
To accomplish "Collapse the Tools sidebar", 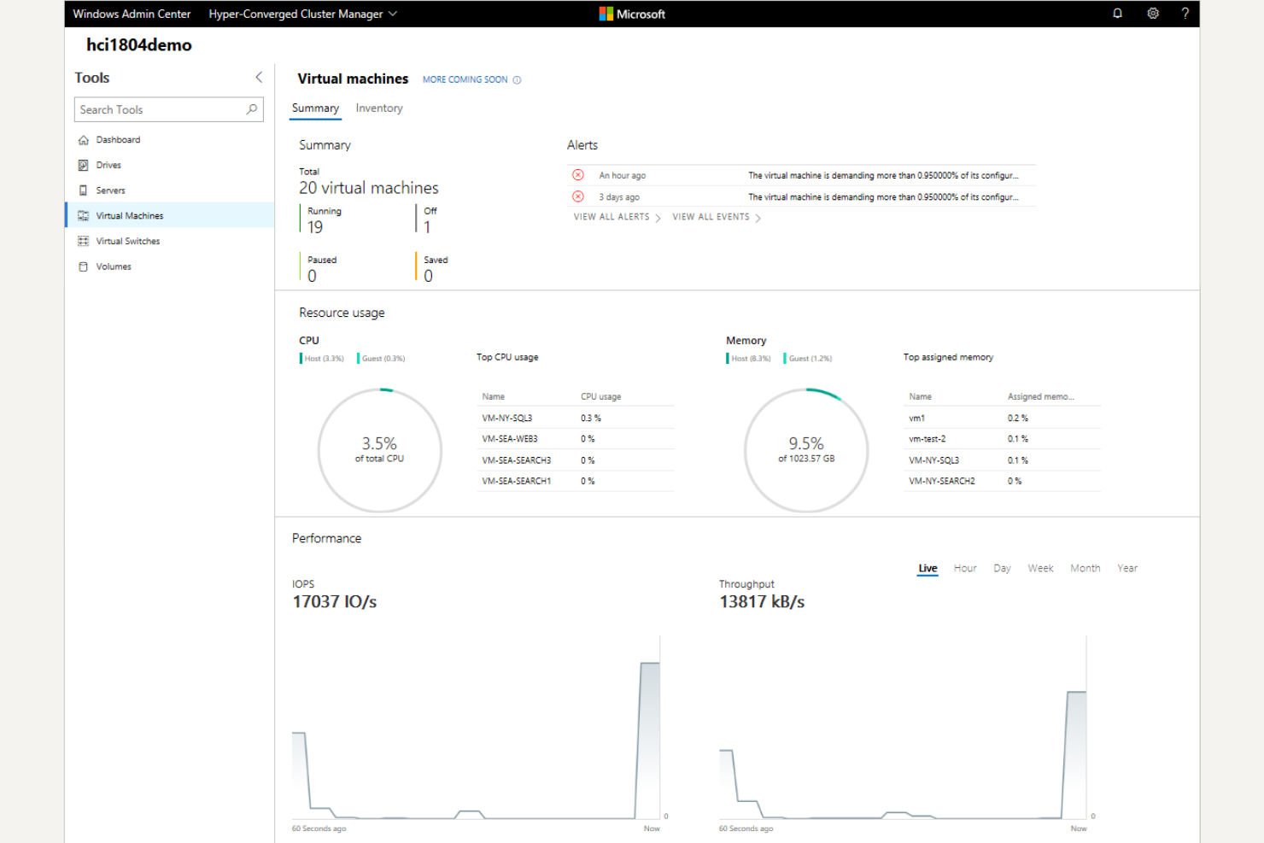I will (x=259, y=77).
